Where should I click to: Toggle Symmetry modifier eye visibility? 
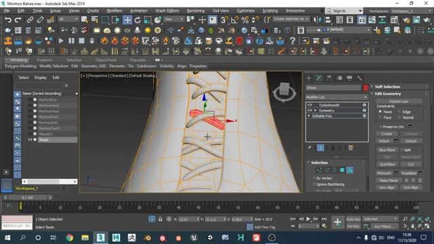tap(310, 110)
